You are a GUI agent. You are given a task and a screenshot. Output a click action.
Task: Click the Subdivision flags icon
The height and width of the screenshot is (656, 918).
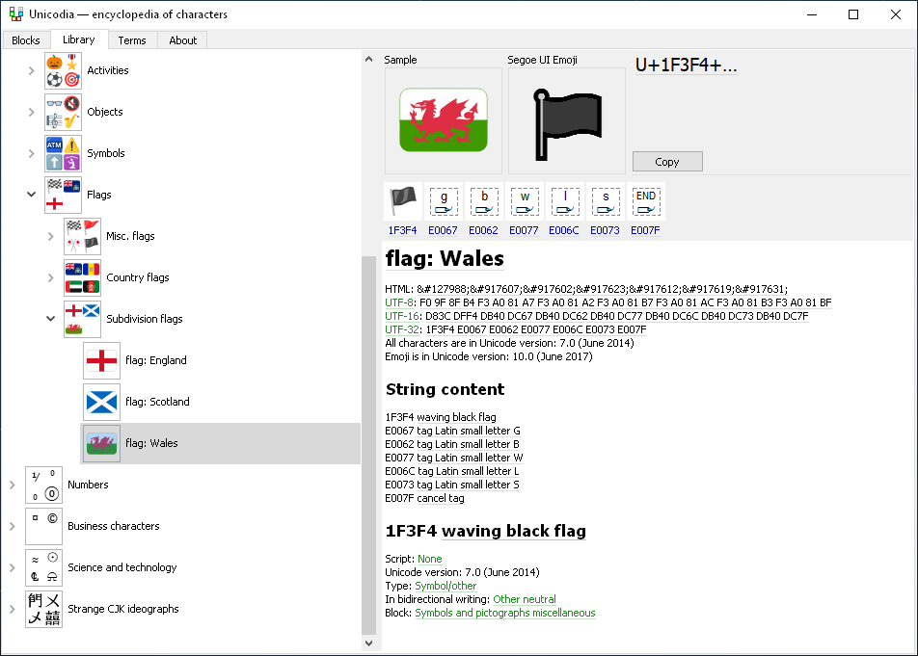click(x=83, y=319)
